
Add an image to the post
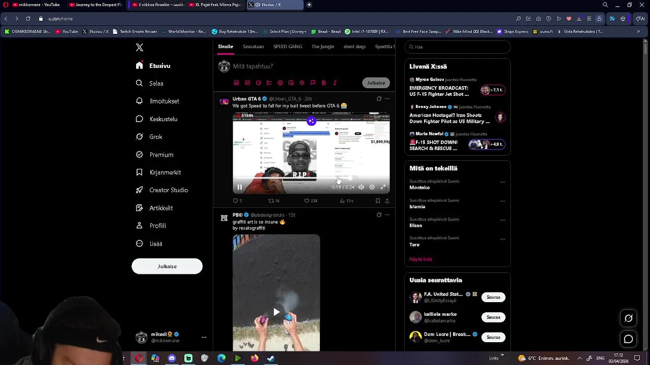coord(236,83)
